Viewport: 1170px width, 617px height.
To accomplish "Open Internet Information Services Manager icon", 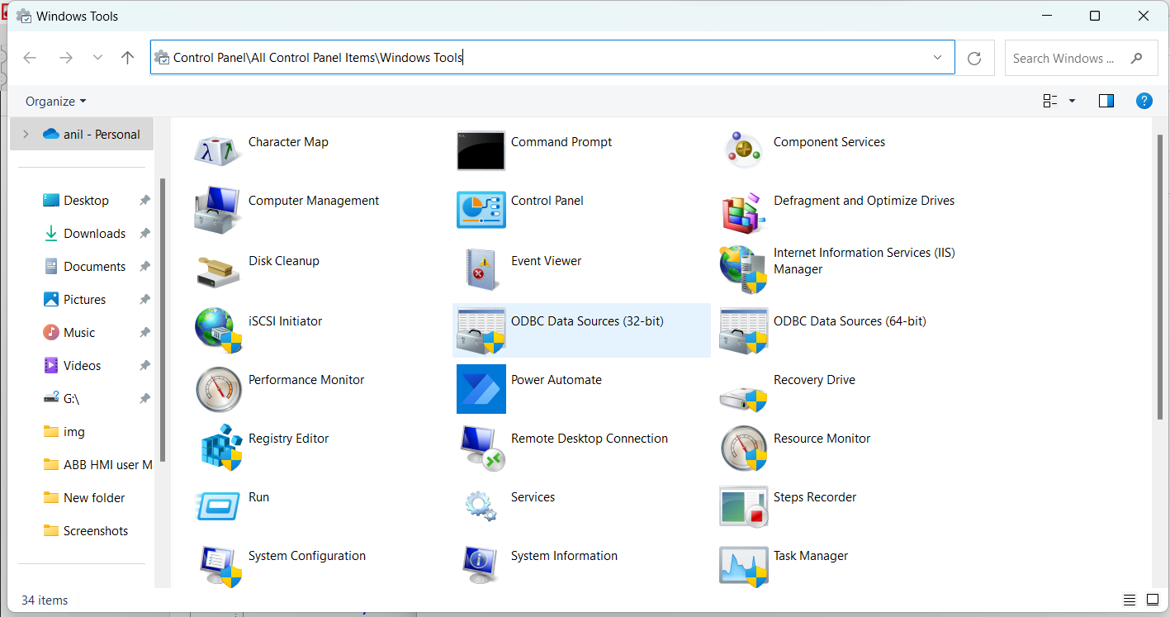I will point(743,270).
